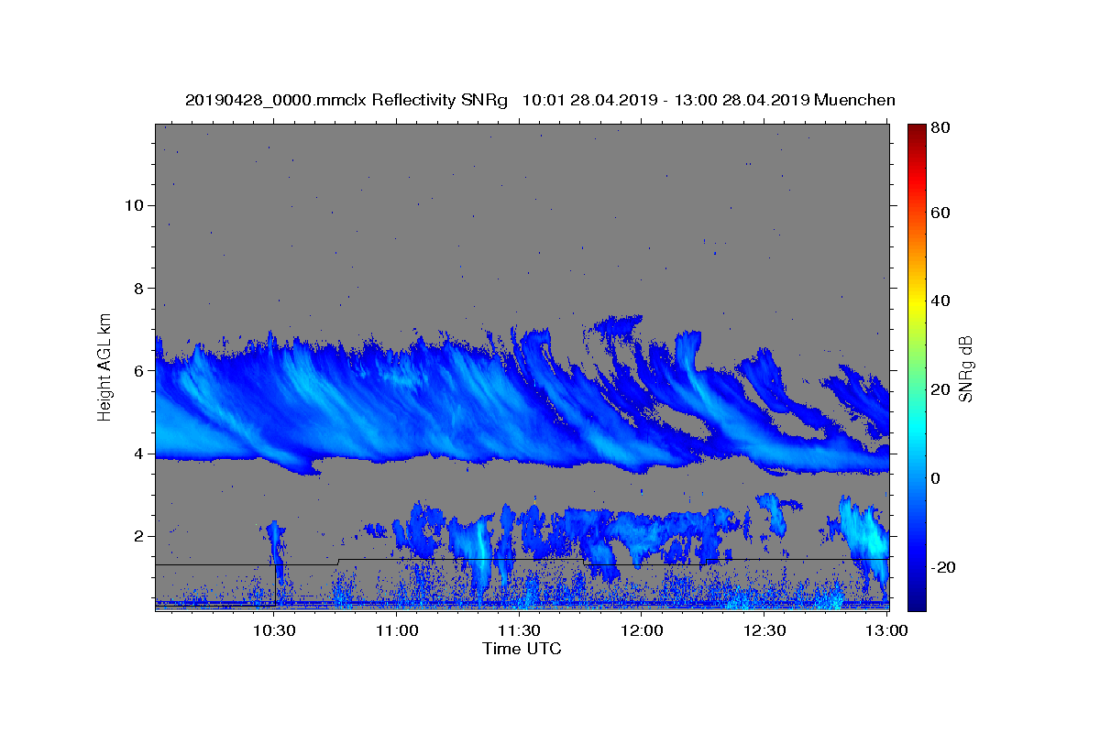Image resolution: width=1100 pixels, height=733 pixels.
Task: Click the height tick label 10
Action: click(133, 205)
